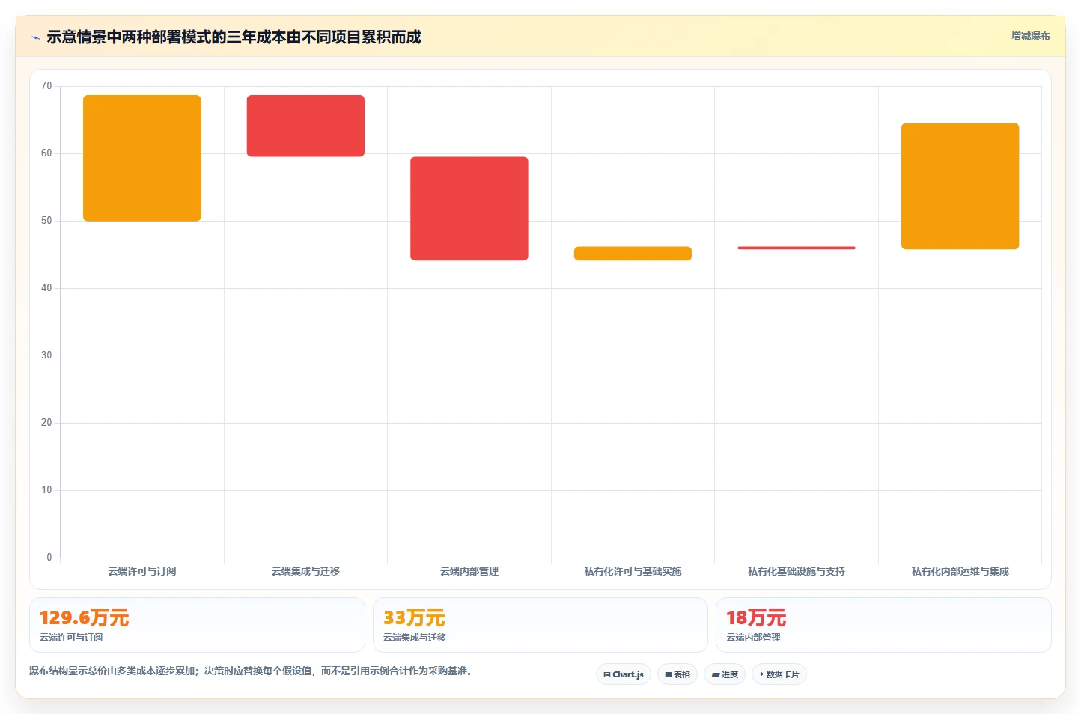Click the y-axis value 0

pyautogui.click(x=49, y=558)
